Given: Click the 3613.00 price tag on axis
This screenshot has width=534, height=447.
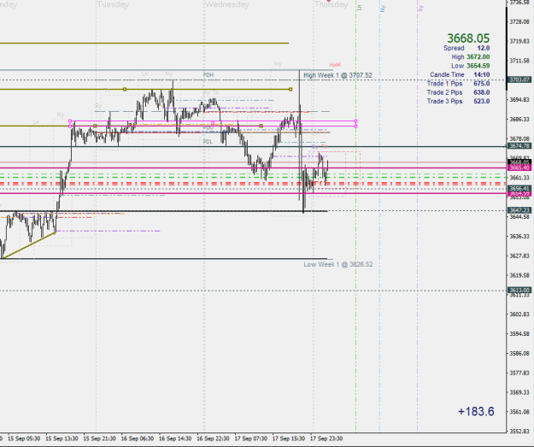Looking at the screenshot, I should (x=519, y=291).
